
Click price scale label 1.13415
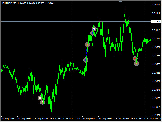(x=156, y=73)
